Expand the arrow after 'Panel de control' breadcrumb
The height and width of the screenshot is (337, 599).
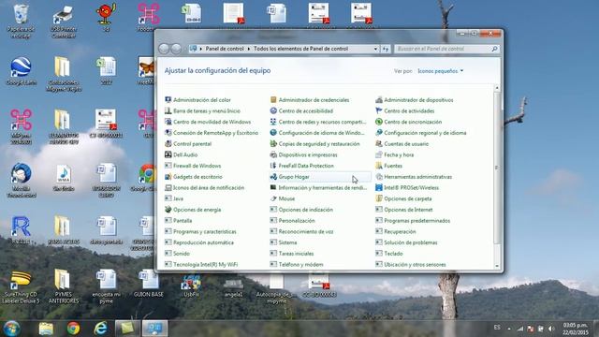tap(249, 49)
